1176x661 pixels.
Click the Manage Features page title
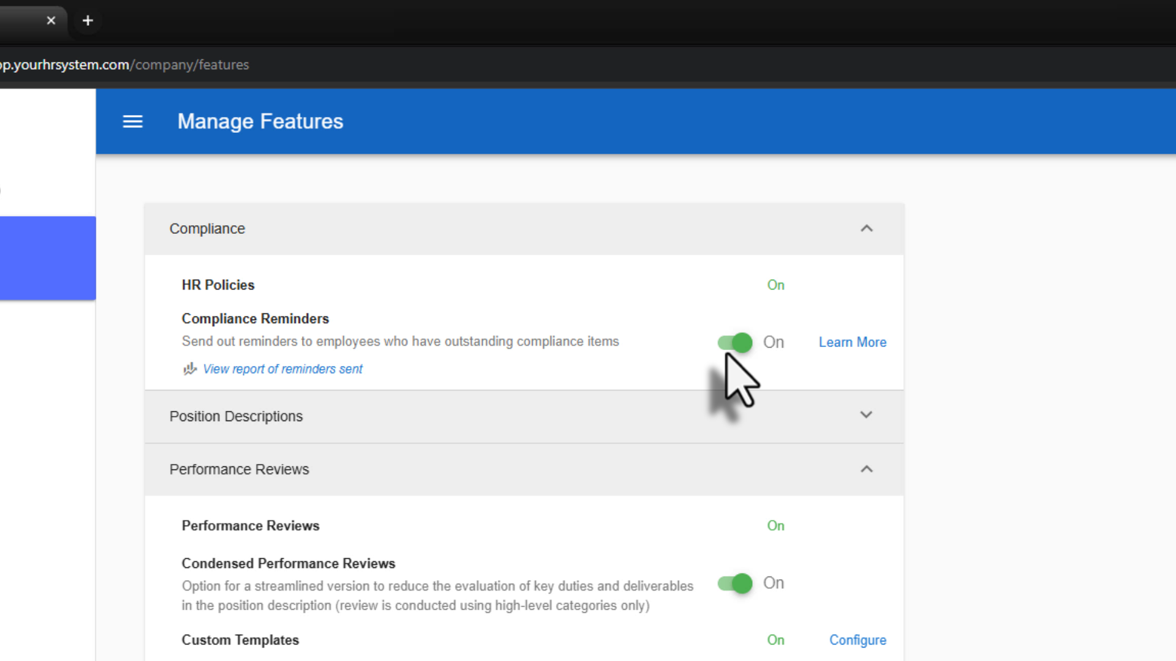260,122
